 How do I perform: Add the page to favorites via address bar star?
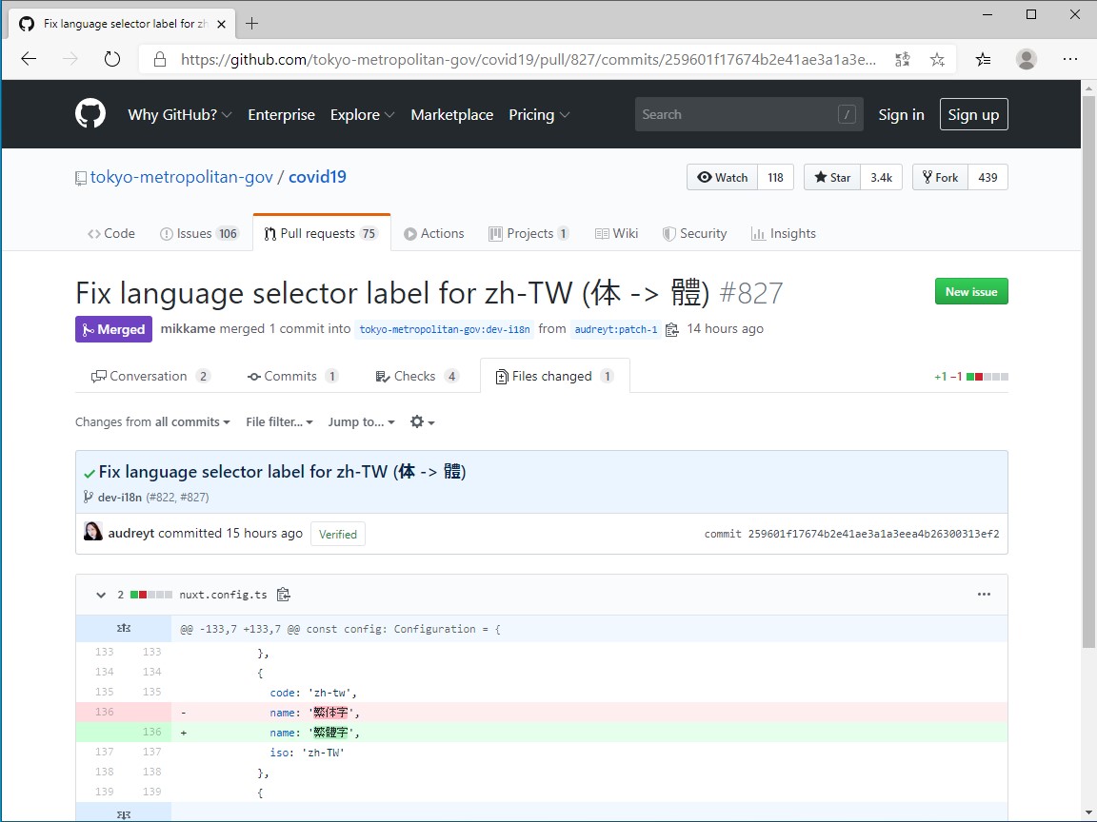pyautogui.click(x=937, y=58)
